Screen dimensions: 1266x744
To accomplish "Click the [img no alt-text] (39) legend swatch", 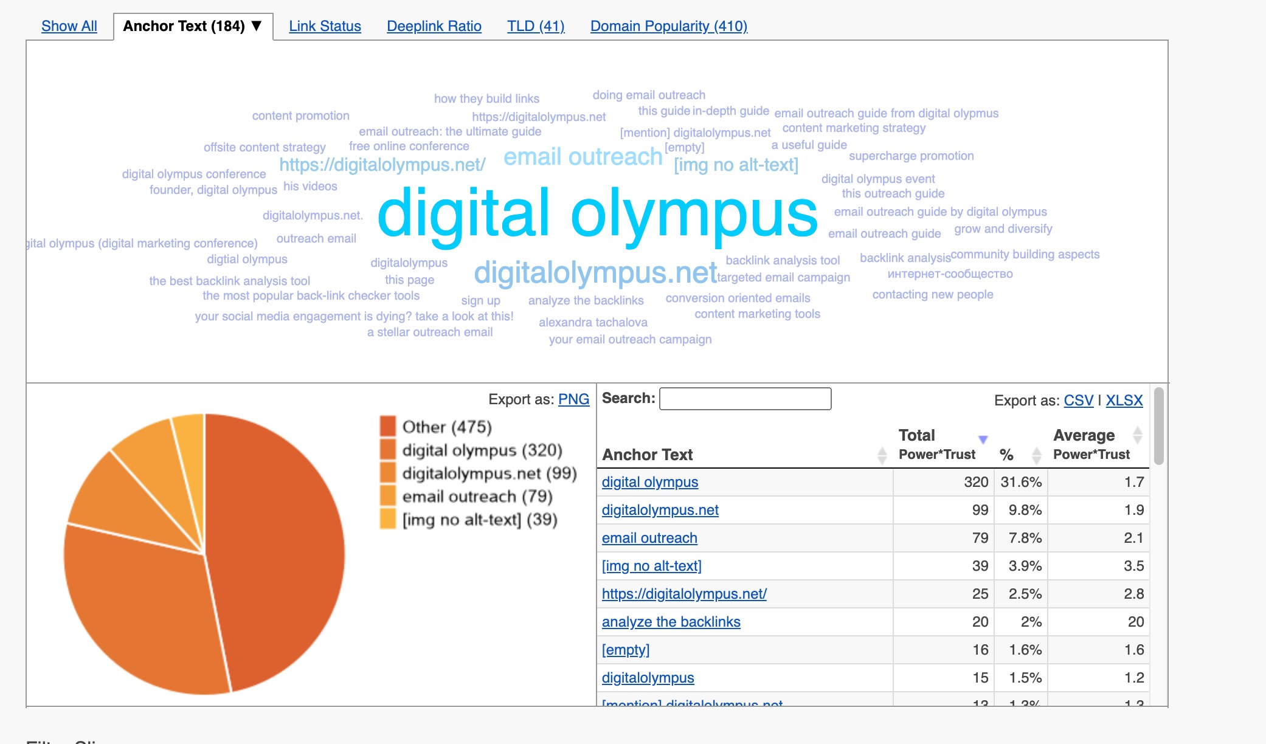I will [388, 518].
